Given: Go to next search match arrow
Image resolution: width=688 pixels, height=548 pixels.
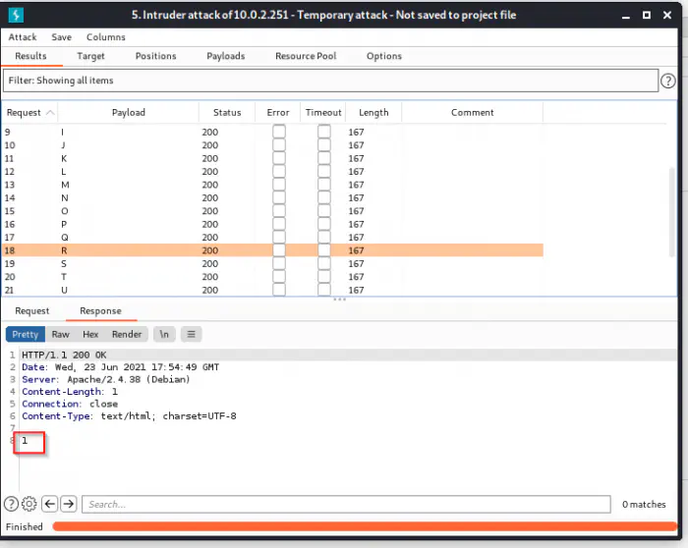Looking at the screenshot, I should [x=68, y=504].
